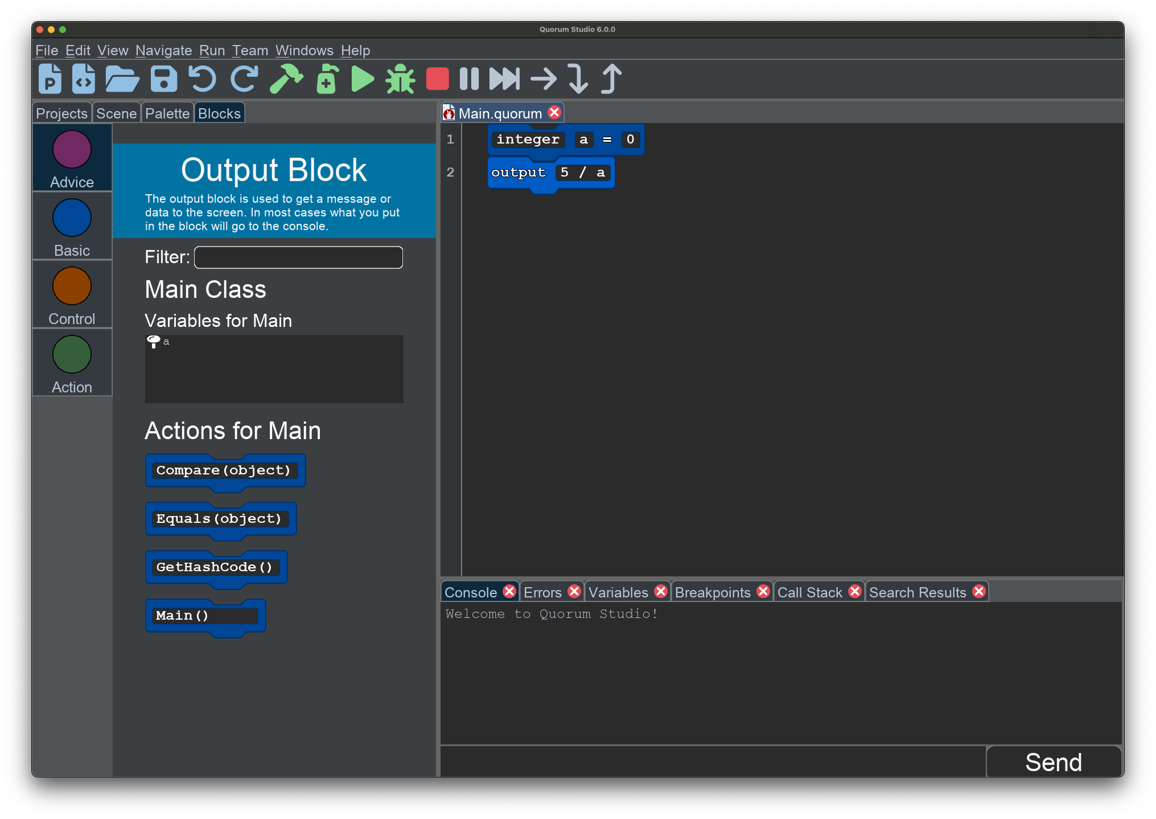Switch to the Projects tab
This screenshot has width=1156, height=819.
click(61, 113)
